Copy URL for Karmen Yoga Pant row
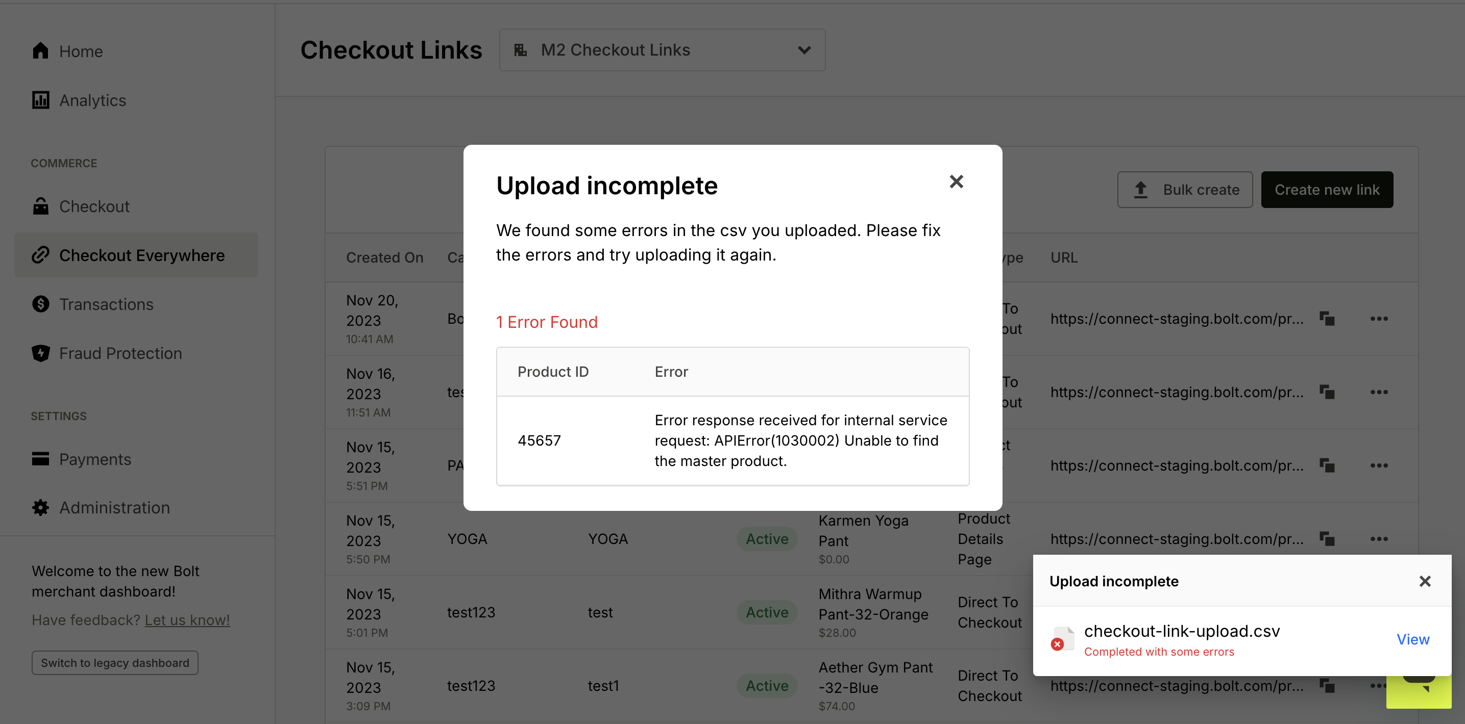 1327,539
